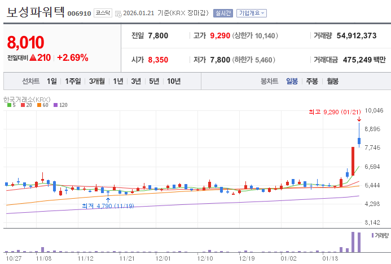The image size is (391, 264).
Task: Click the 고가 value 9,290
Action: click(x=220, y=35)
